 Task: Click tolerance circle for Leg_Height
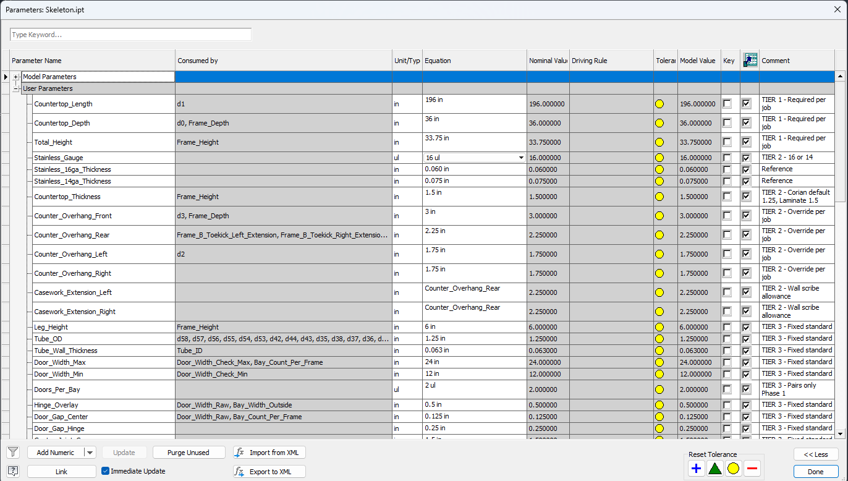click(659, 327)
